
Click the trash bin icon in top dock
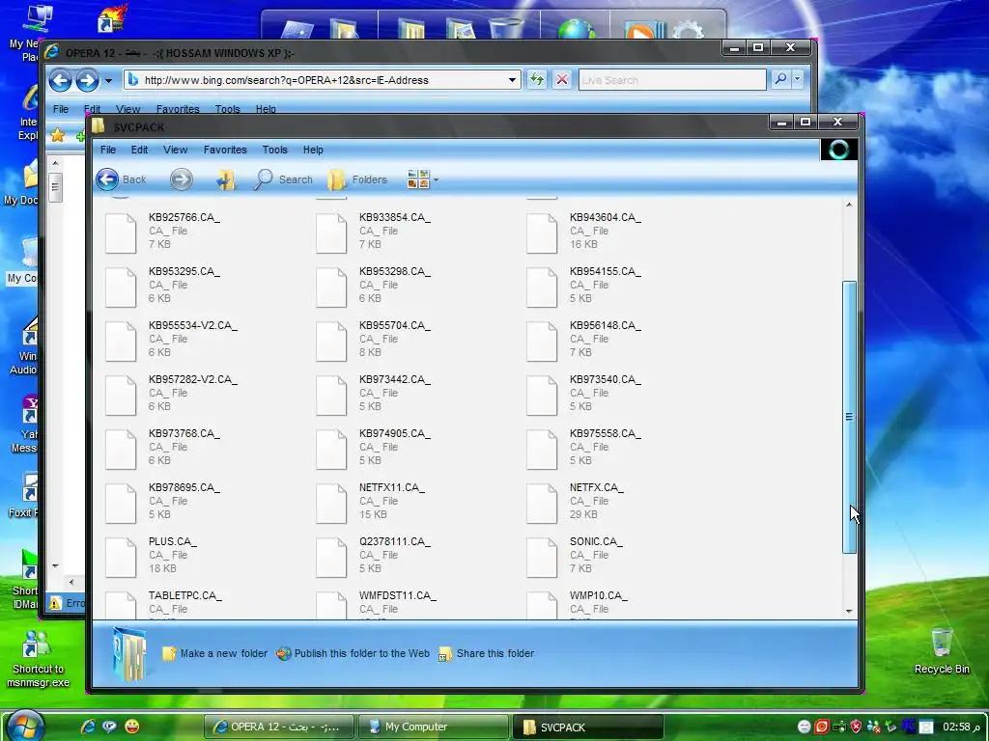[506, 28]
